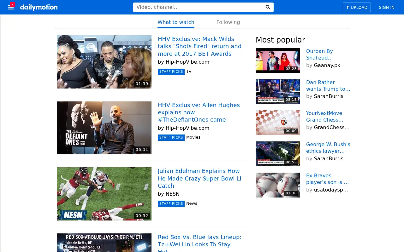The image size is (404, 252).
Task: Open SarahBurris channel under George W. Bush video
Action: 329,159
